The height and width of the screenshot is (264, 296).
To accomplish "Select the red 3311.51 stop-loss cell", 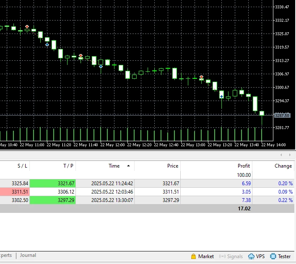I will [x=15, y=192].
